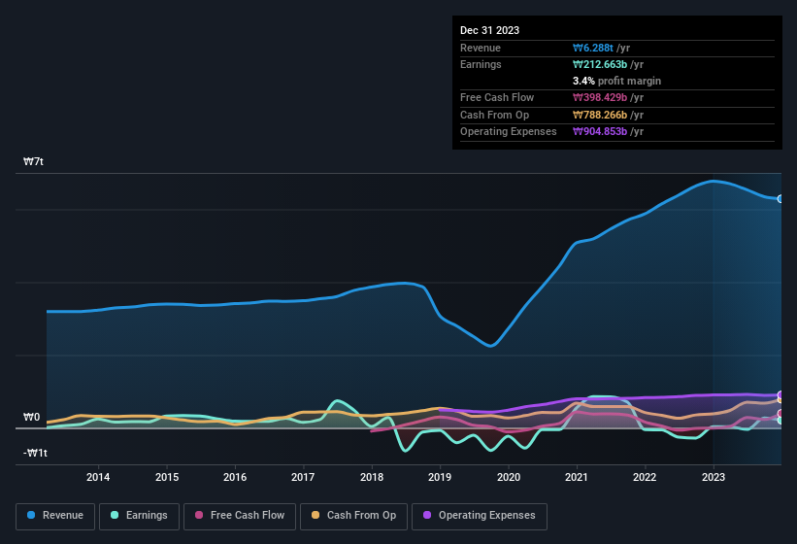Click the 2014 x-axis label
Image resolution: width=797 pixels, height=544 pixels.
(x=98, y=477)
